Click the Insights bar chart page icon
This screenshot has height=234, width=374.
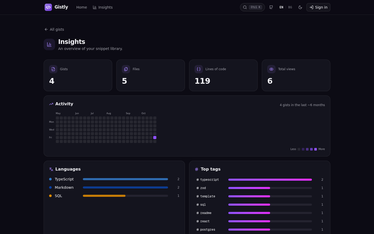click(49, 44)
